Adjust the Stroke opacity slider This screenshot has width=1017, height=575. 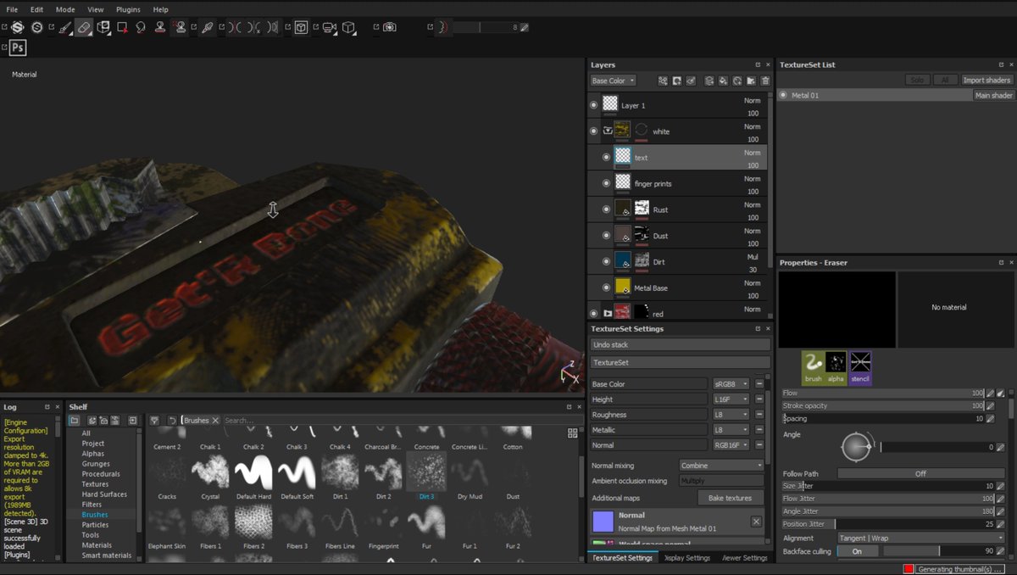point(882,406)
